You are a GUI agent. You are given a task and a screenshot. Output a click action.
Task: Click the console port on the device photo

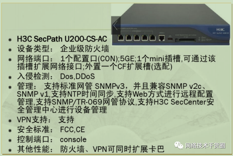(162, 38)
